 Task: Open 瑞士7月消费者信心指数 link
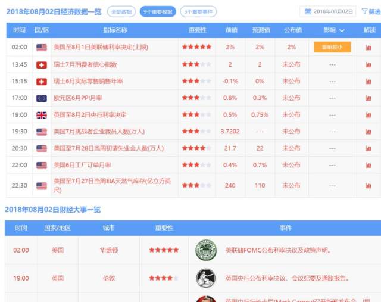(85, 65)
